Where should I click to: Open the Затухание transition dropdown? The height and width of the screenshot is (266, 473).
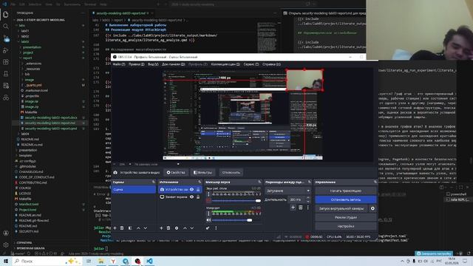coord(287,191)
